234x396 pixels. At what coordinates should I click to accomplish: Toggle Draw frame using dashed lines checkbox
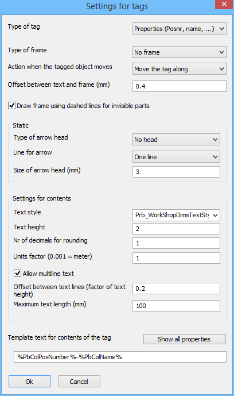point(11,106)
